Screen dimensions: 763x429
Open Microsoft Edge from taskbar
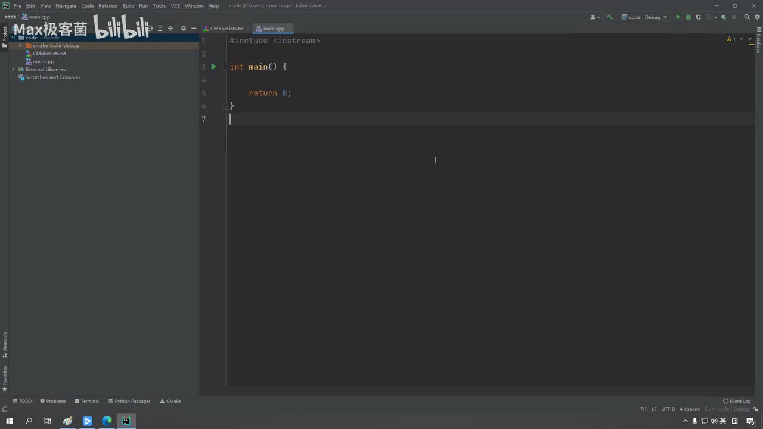(107, 421)
